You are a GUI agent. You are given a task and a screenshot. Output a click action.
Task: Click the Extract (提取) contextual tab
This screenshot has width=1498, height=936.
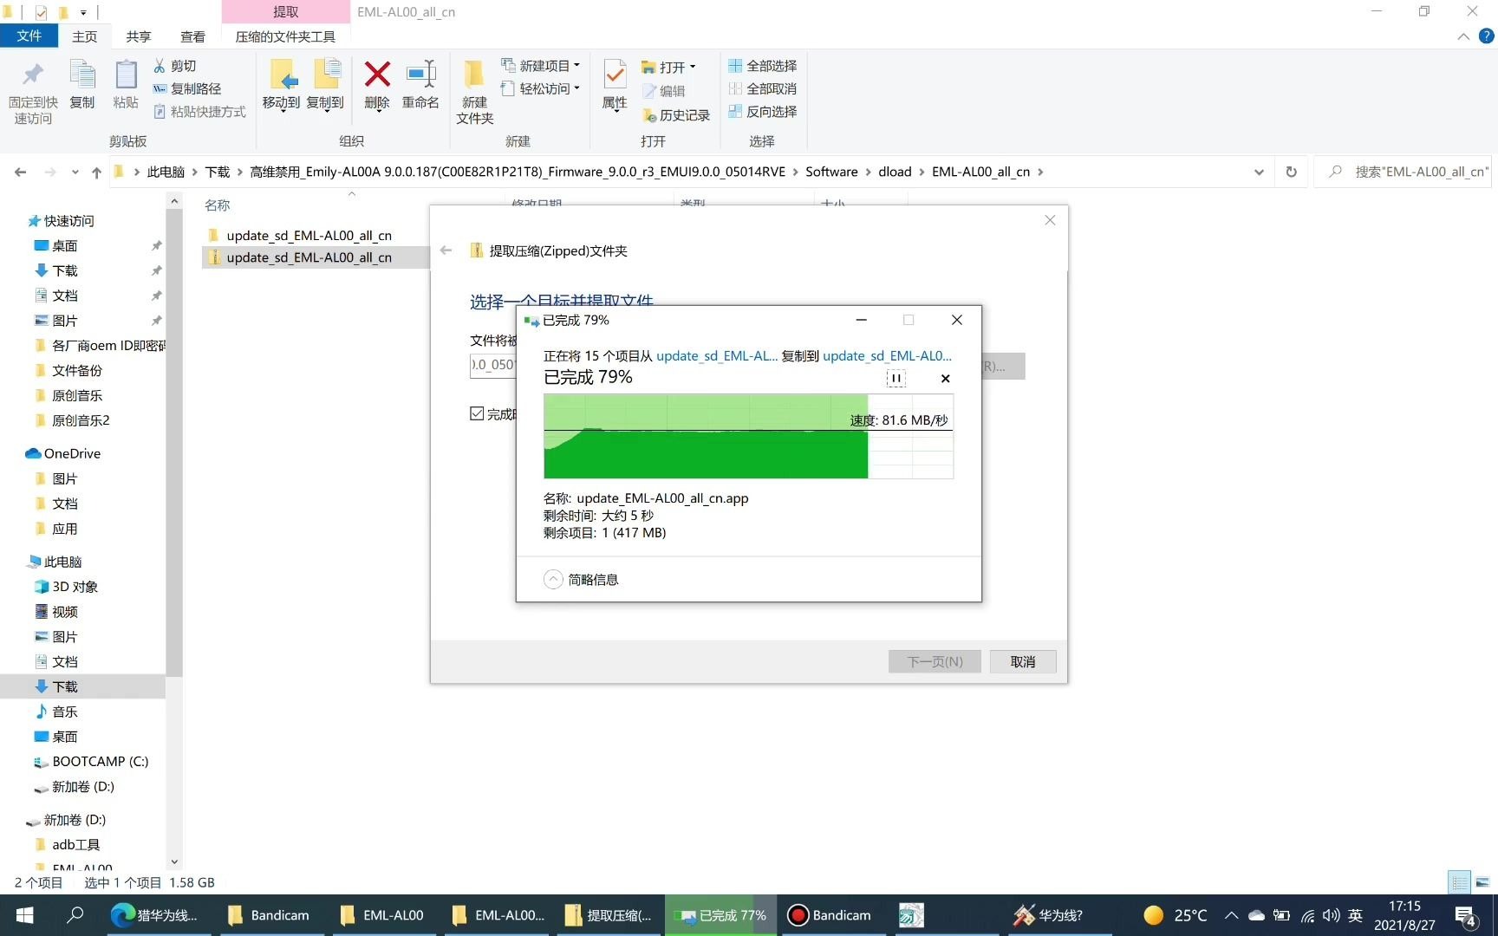point(286,12)
